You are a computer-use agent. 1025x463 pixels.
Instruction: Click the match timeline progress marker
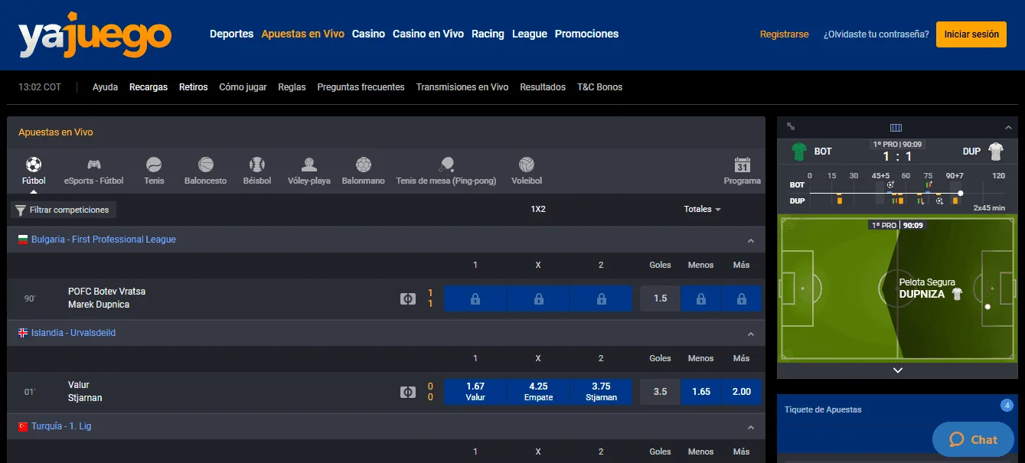tap(961, 193)
